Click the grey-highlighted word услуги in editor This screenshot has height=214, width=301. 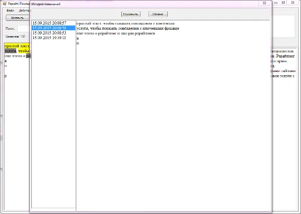click(x=10, y=51)
